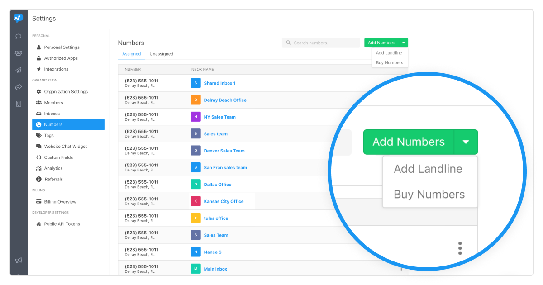
Task: Open the Delray Beach Office inbox link
Action: coord(225,100)
